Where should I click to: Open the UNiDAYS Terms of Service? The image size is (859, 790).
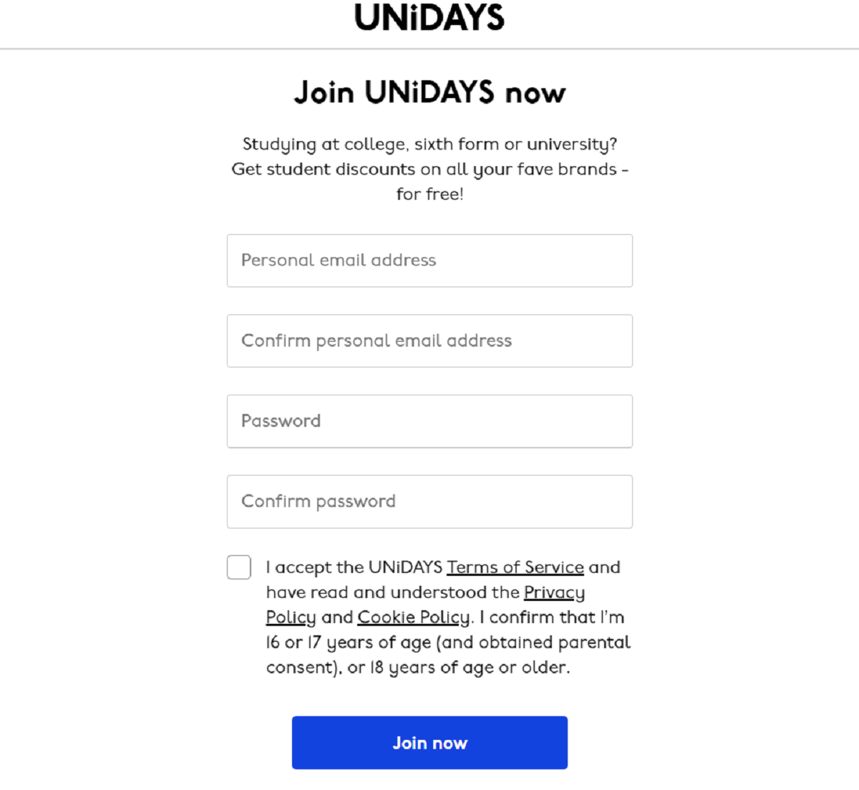click(x=515, y=567)
